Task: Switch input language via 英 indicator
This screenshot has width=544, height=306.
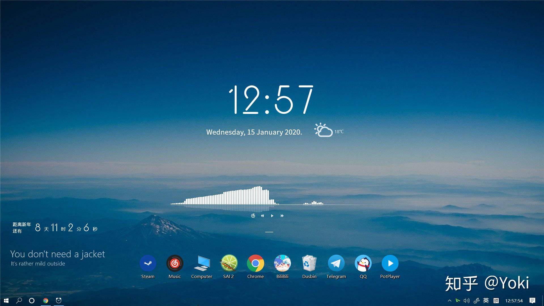Action: pyautogui.click(x=486, y=300)
